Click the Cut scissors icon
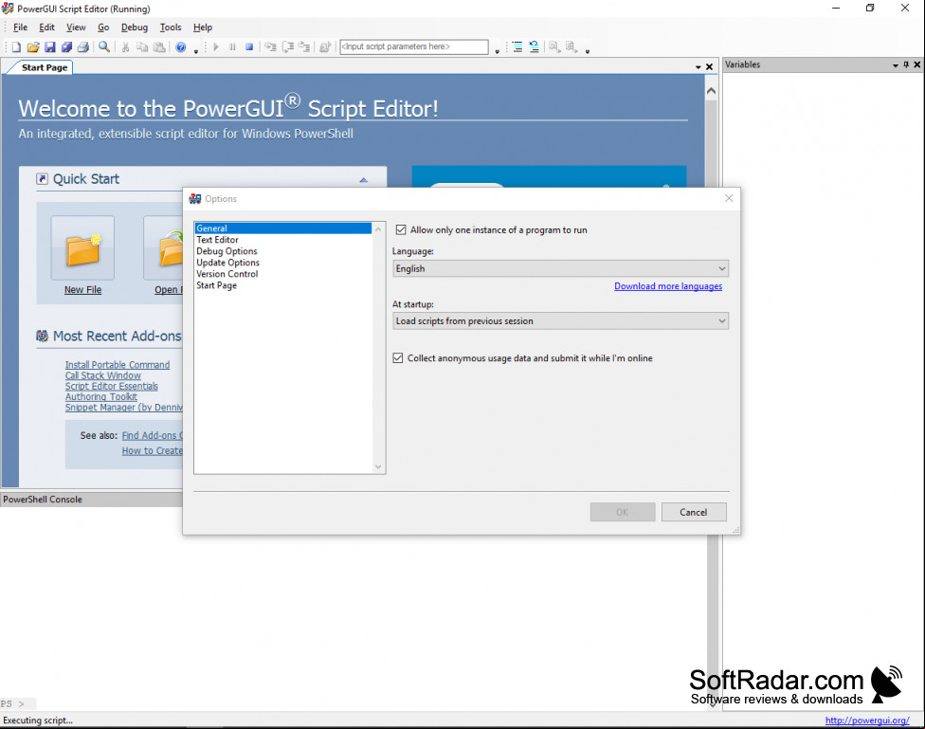 125,47
